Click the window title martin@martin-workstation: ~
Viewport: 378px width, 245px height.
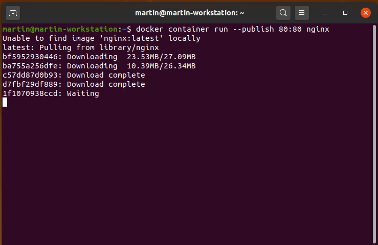[189, 13]
